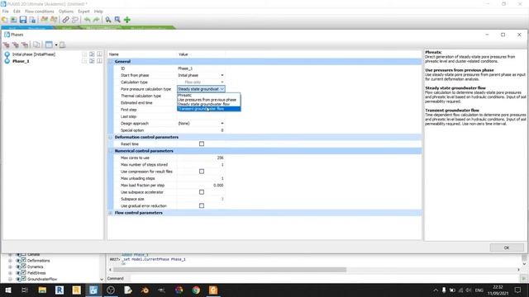Click the middle icon on Initial phase row
Image resolution: width=529 pixels, height=297 pixels.
tap(92, 54)
